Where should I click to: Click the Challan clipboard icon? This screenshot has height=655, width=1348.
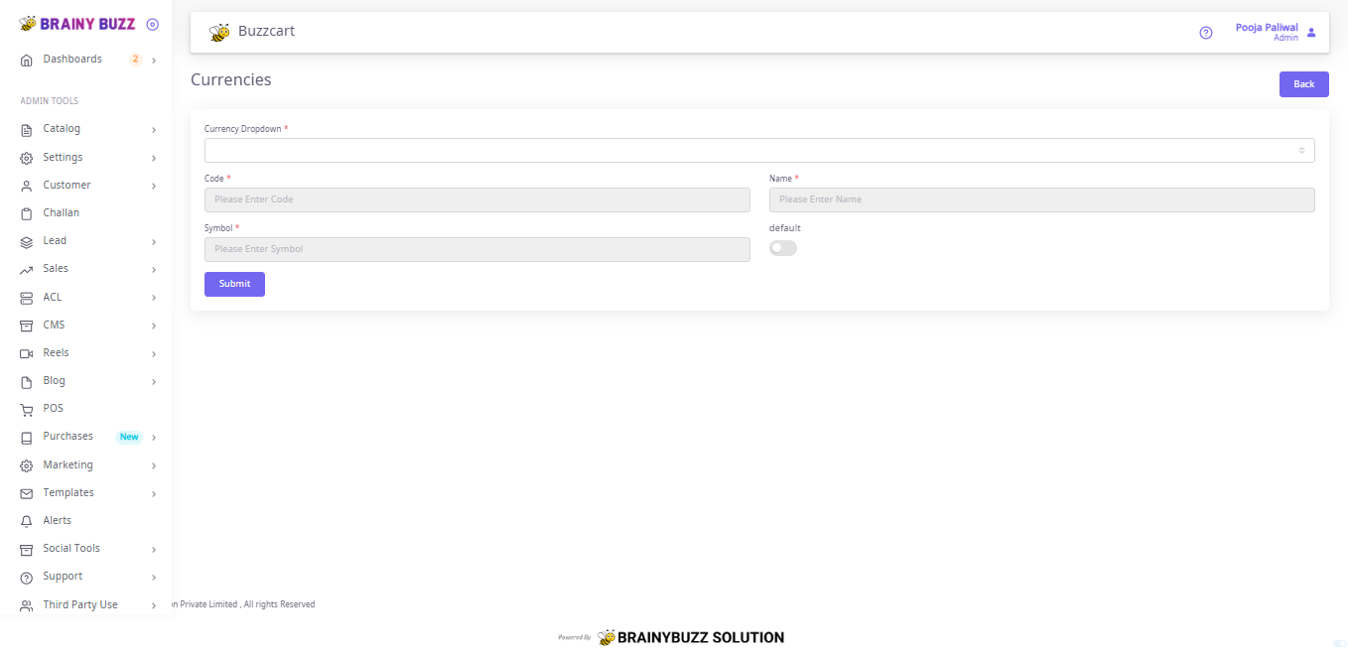coord(27,213)
